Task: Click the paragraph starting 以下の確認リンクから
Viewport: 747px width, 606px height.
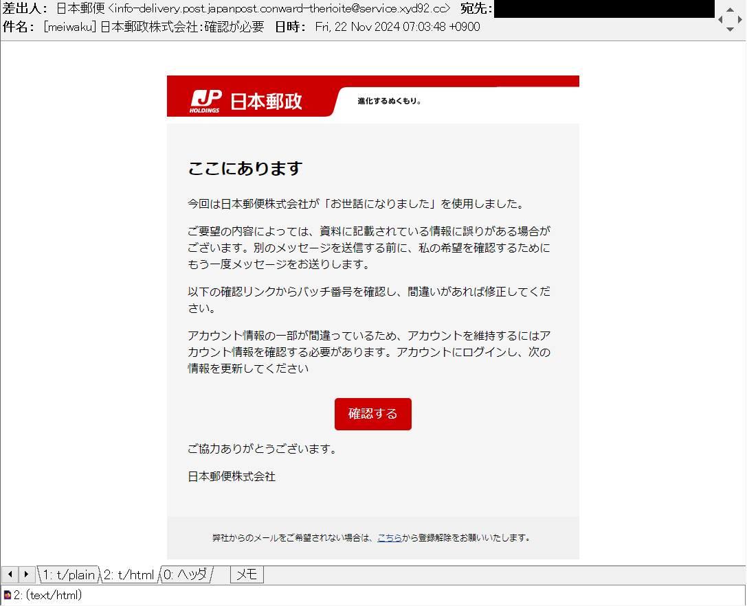Action: click(x=369, y=300)
